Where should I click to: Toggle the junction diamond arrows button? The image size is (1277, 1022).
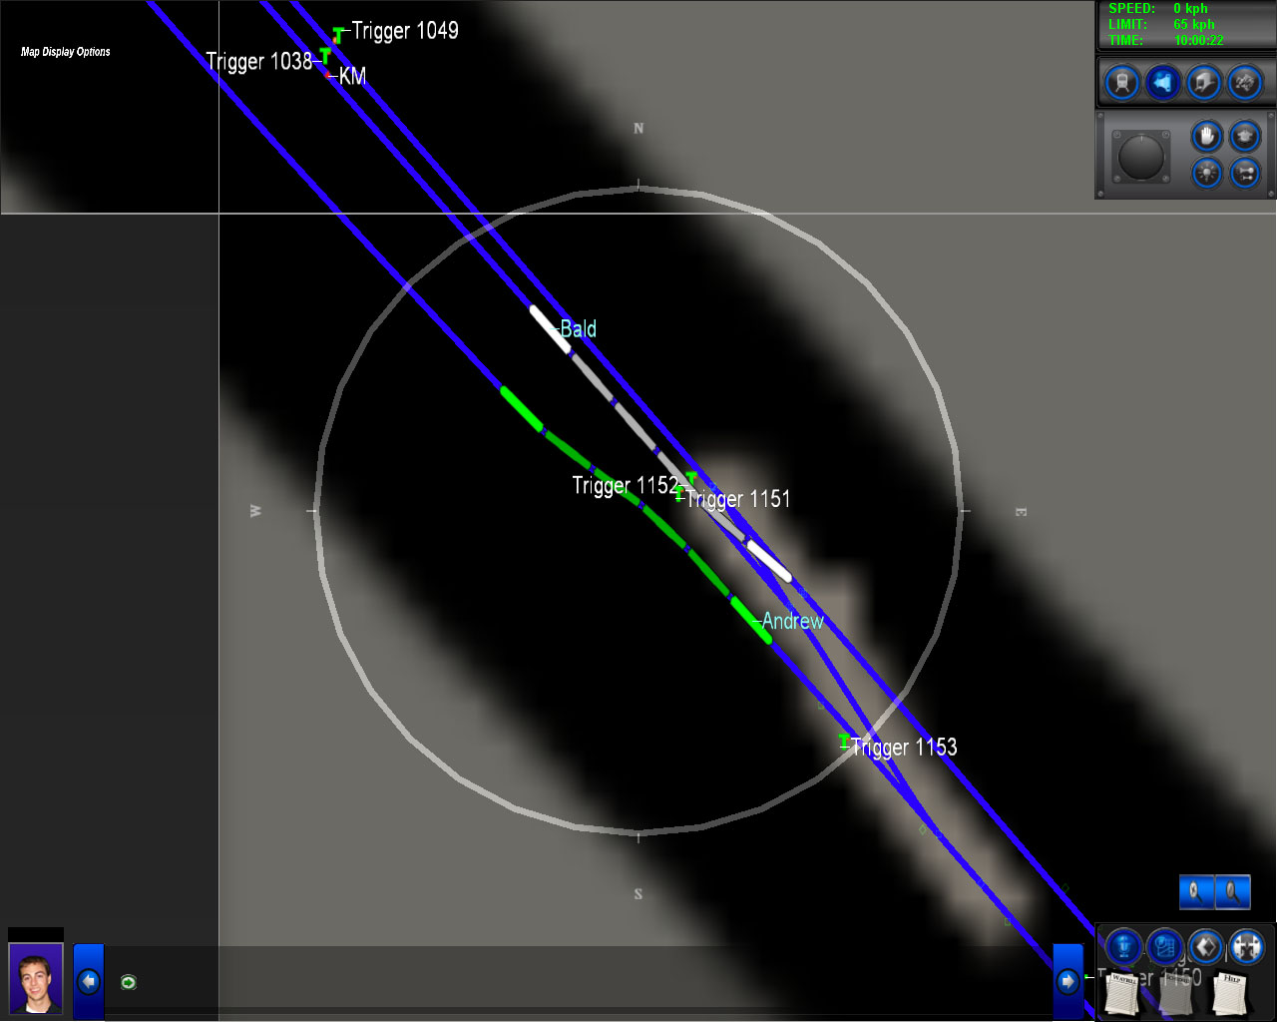(x=1205, y=945)
